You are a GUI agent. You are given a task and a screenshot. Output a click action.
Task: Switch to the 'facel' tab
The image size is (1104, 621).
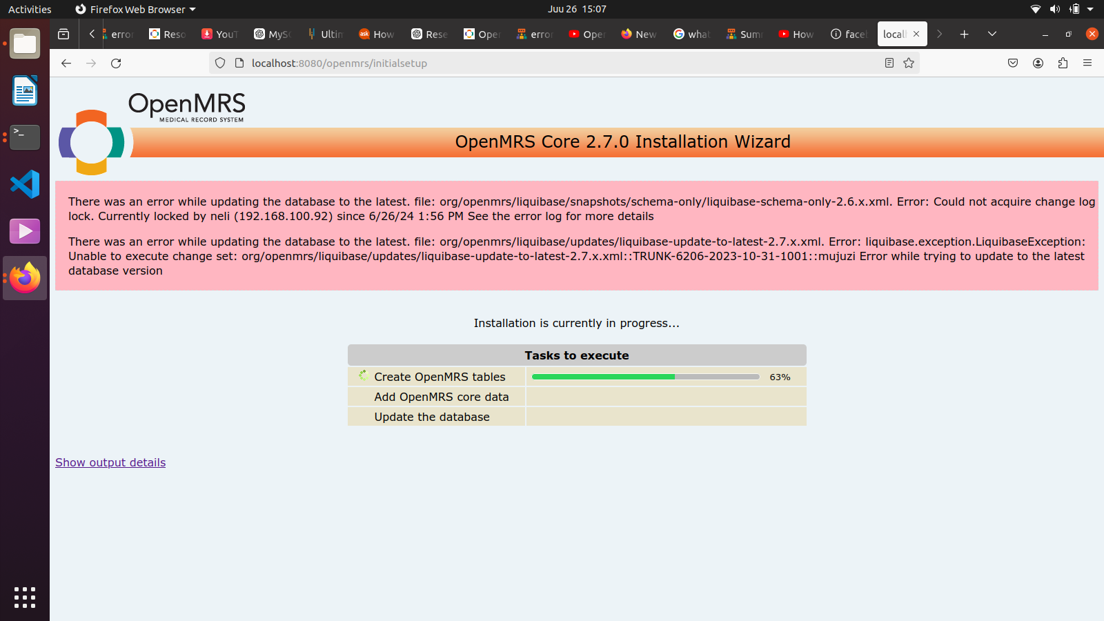coord(849,34)
